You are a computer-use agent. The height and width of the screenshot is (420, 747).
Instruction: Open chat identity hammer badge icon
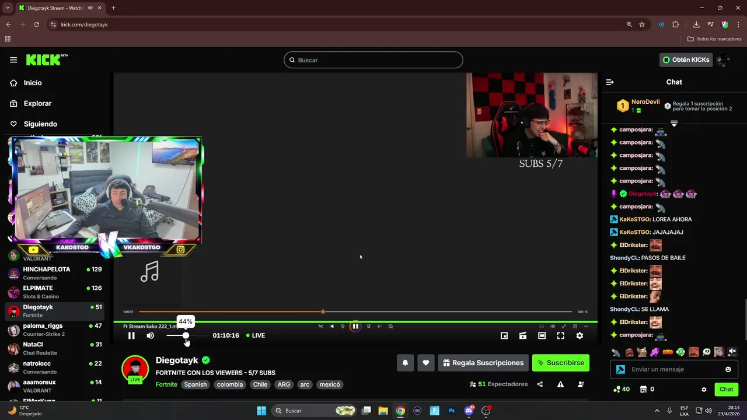620,369
